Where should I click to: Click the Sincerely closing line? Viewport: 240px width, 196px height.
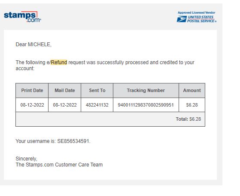(26, 159)
